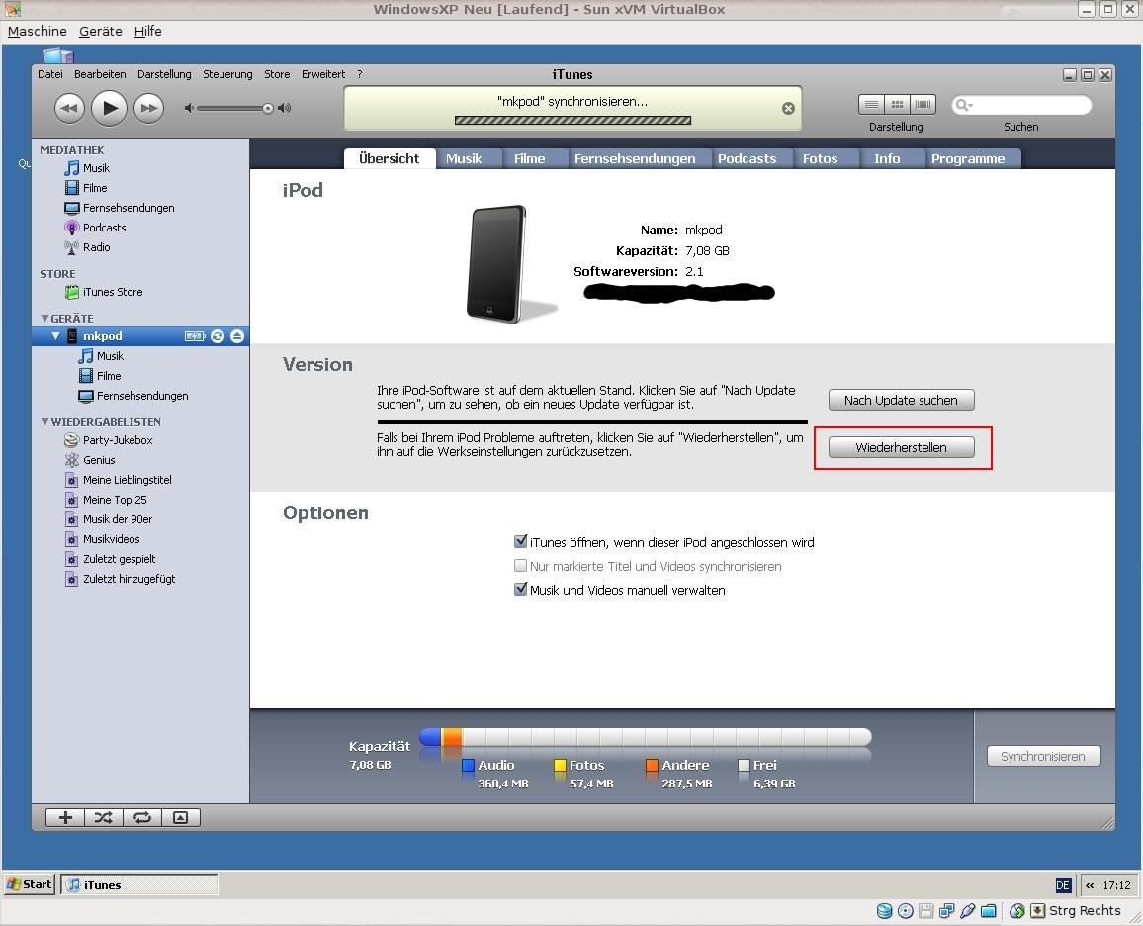Collapse the GERÄTE section triangle
The image size is (1143, 926).
tap(45, 318)
